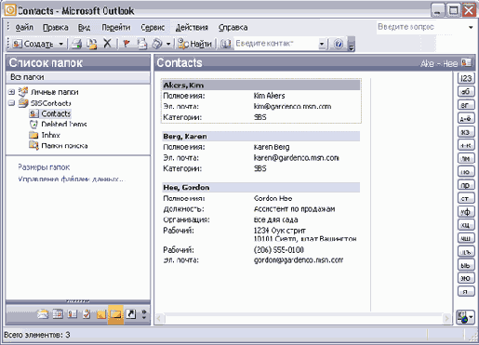Expand the Личные папки tree node
479x345 pixels.
click(11, 92)
